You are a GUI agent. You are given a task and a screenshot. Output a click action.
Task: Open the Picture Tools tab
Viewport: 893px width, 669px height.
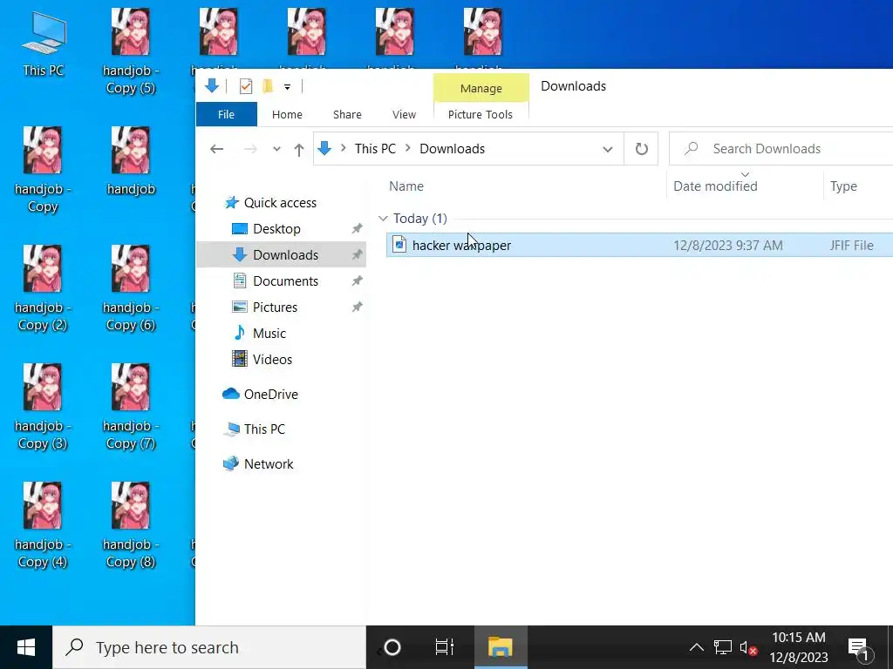click(481, 114)
